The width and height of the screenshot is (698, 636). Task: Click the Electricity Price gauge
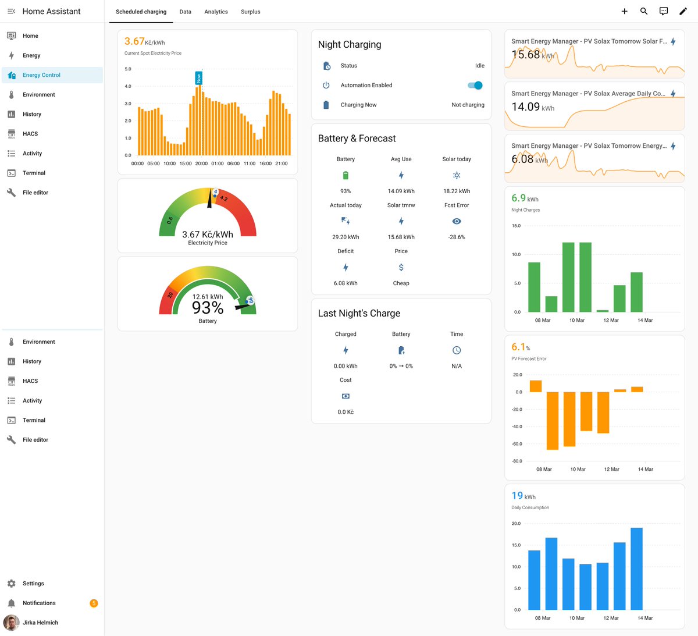(208, 216)
